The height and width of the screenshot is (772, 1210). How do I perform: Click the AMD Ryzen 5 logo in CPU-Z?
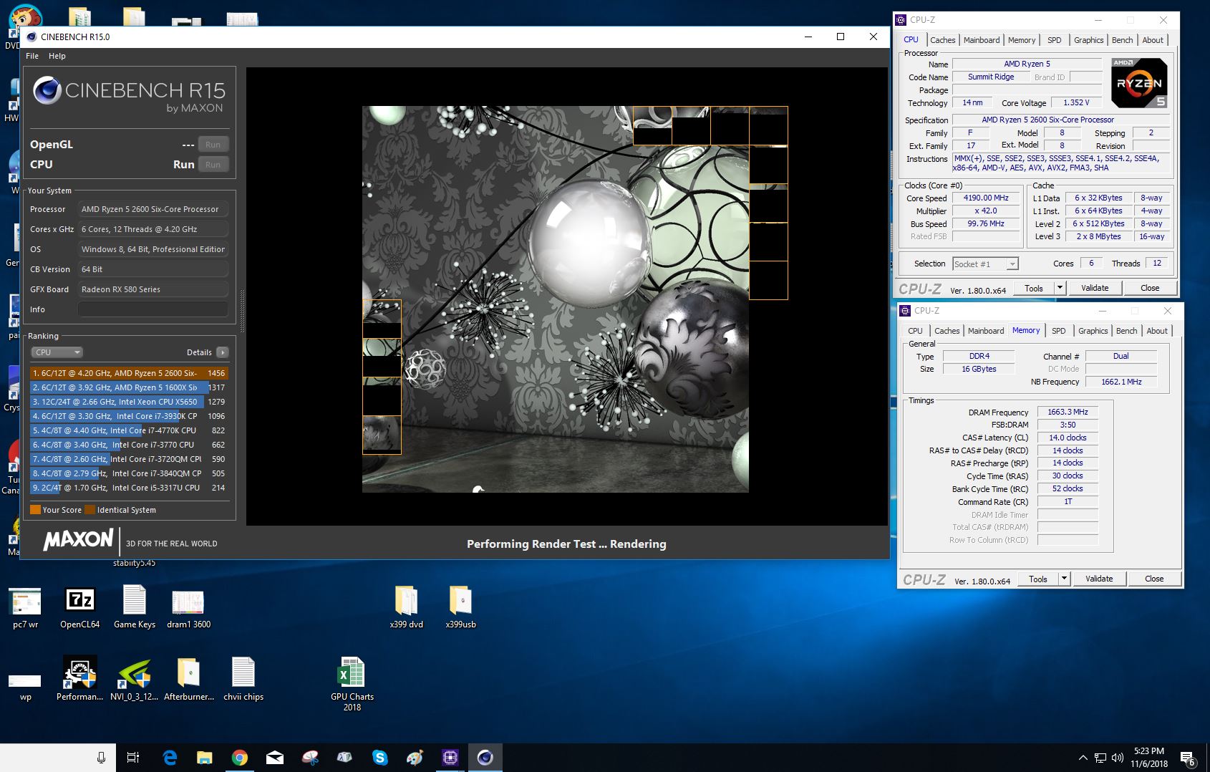coord(1139,83)
